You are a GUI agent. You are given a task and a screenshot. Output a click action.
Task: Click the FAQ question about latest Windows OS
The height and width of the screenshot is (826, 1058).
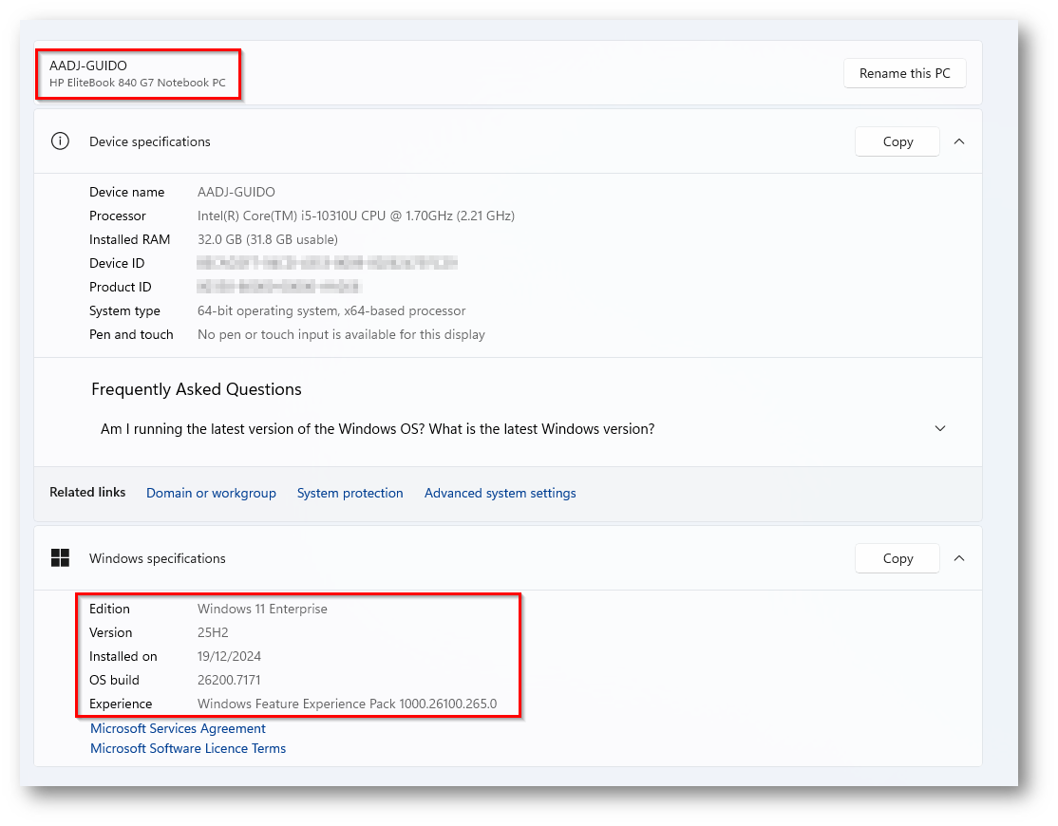[377, 429]
